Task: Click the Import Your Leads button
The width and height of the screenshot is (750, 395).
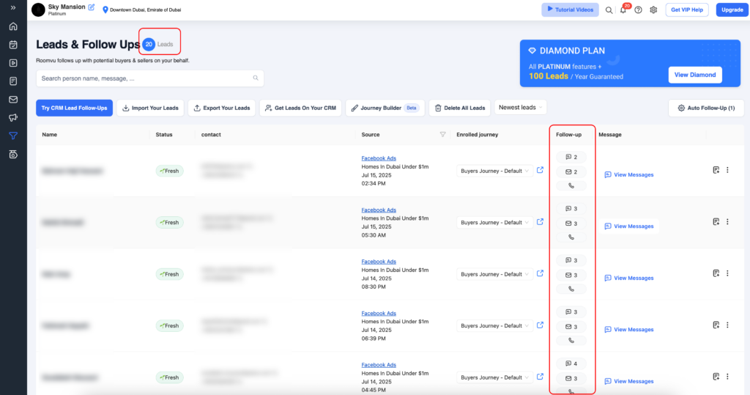Action: (150, 108)
